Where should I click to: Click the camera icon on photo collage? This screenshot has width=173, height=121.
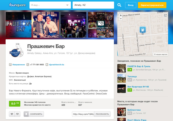pyautogui.click(x=101, y=23)
